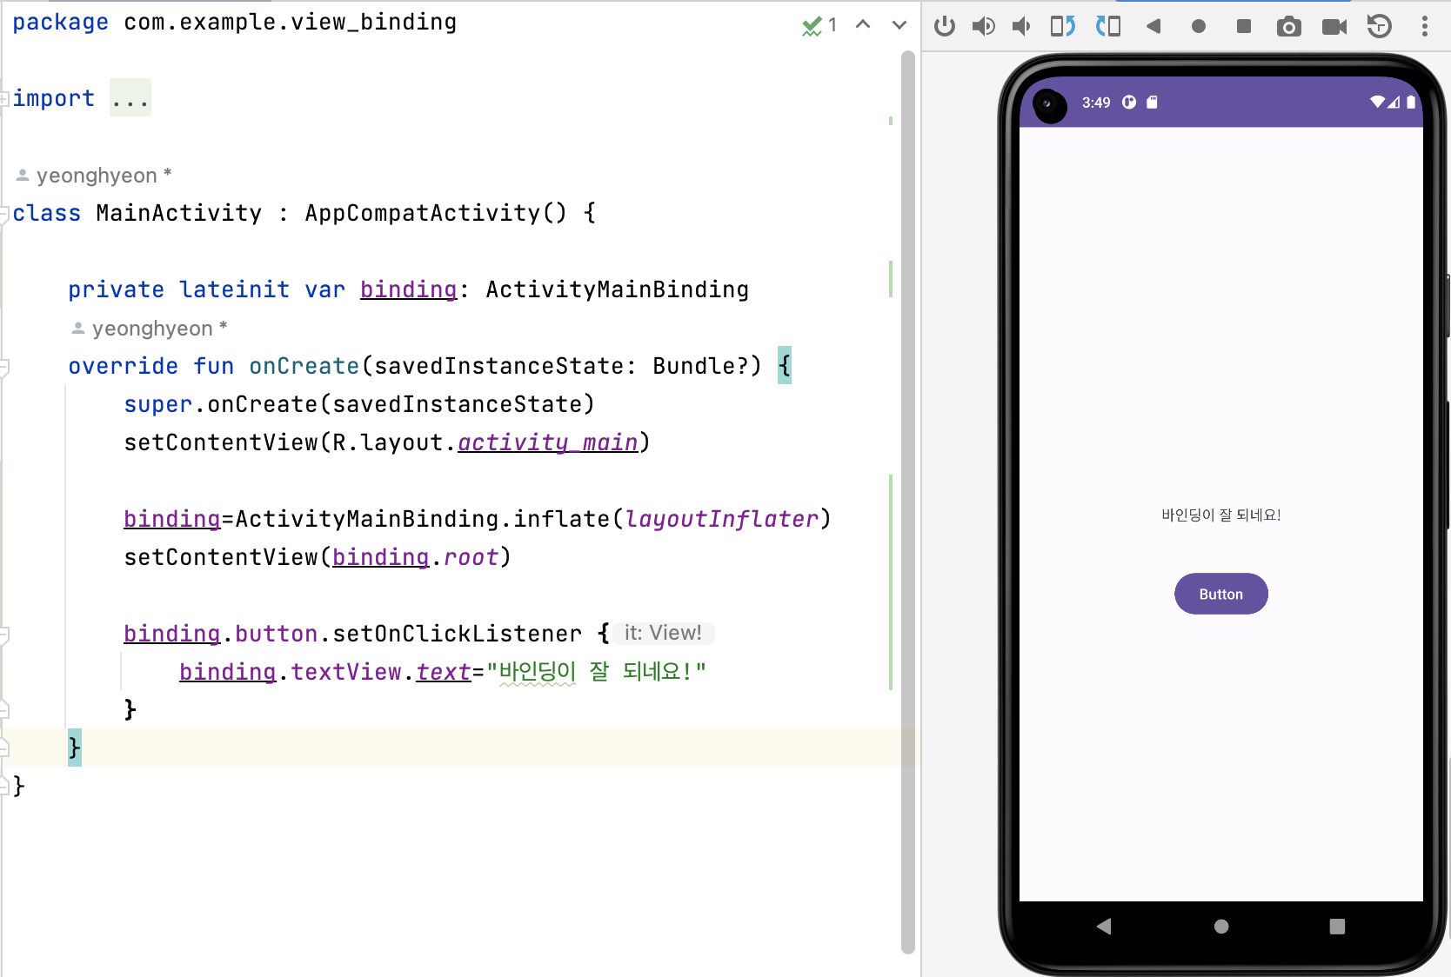Click the Korean text view in emulator
The height and width of the screenshot is (977, 1451).
click(x=1220, y=515)
